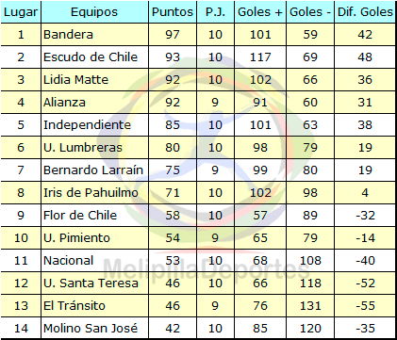Select Lidia Matte in the table
Image resolution: width=397 pixels, height=340 pixels.
point(75,80)
